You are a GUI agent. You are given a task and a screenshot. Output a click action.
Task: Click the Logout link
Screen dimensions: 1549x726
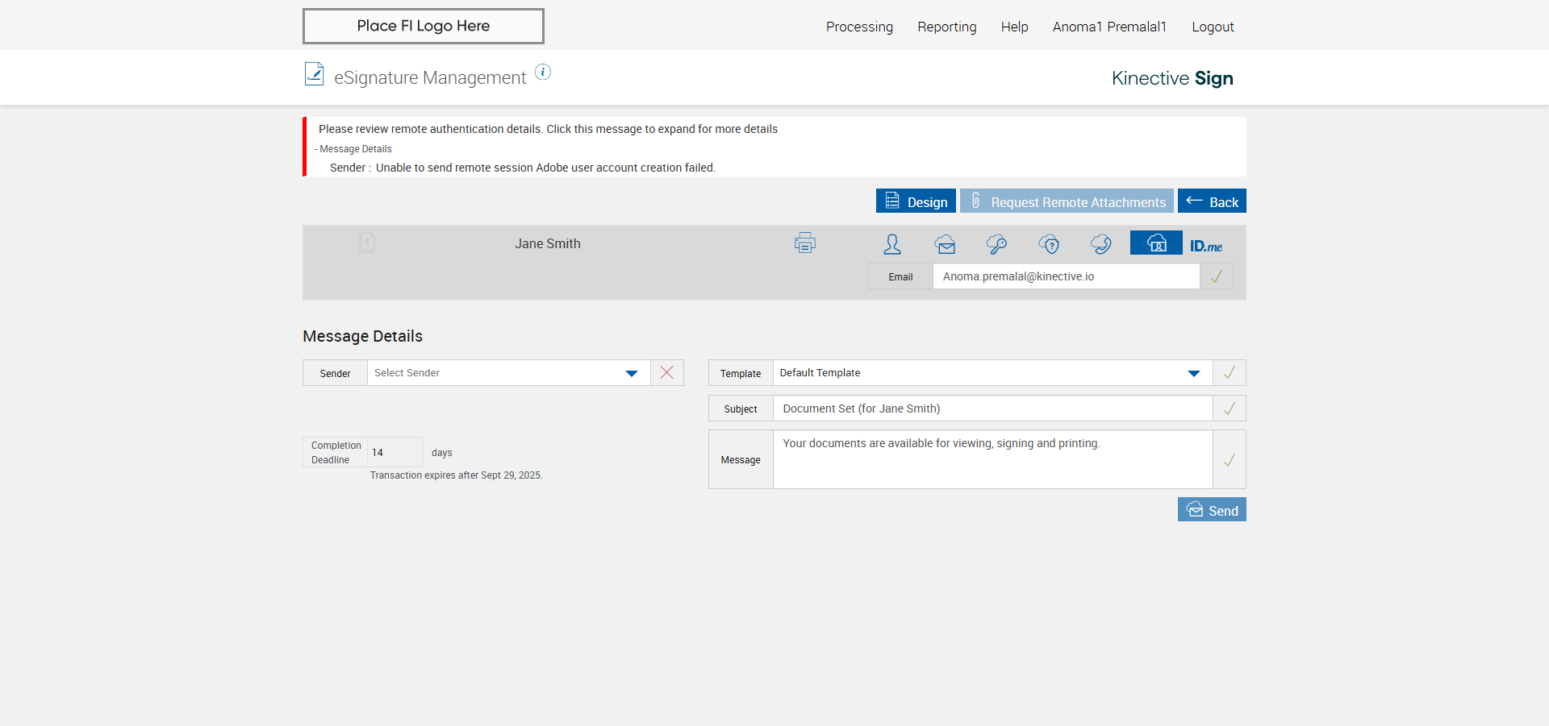point(1213,27)
